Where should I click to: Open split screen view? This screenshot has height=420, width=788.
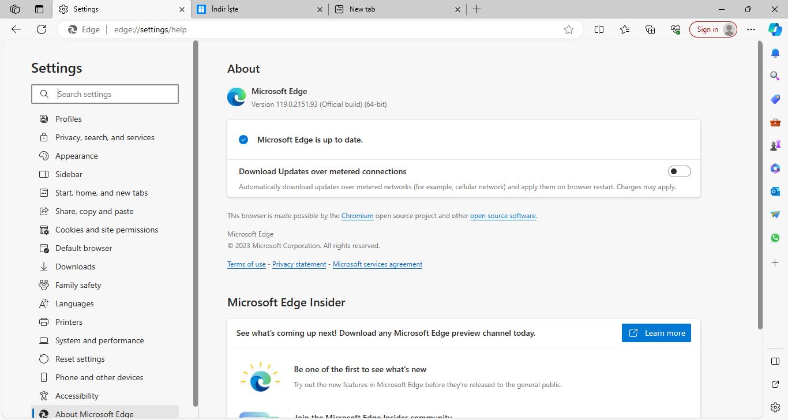click(x=599, y=29)
